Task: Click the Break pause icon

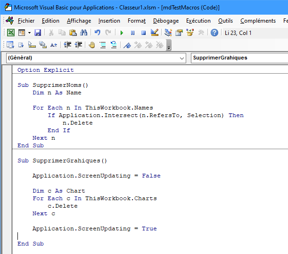Action: point(132,33)
